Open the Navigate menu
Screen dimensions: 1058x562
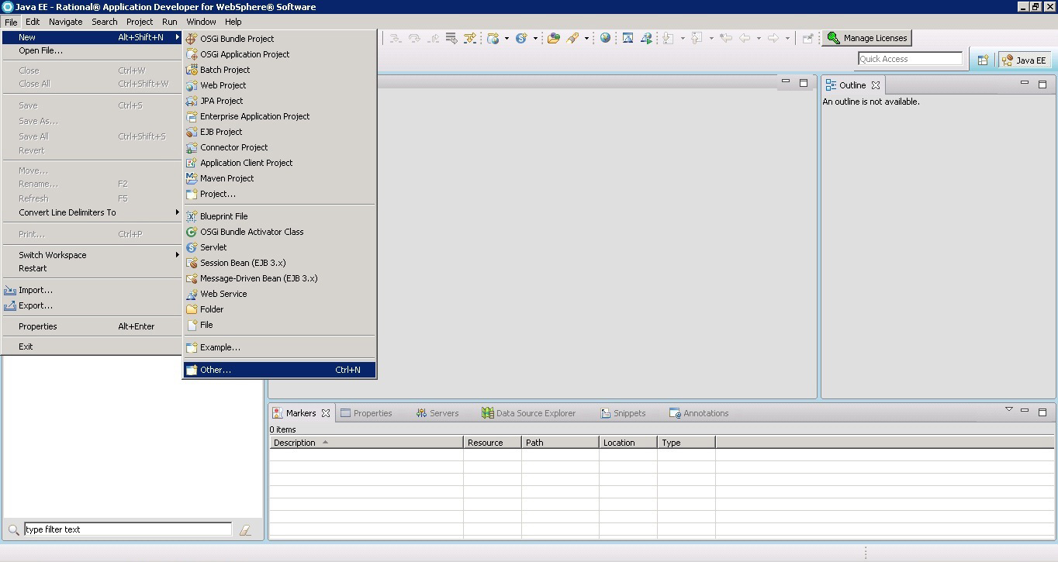coord(66,22)
